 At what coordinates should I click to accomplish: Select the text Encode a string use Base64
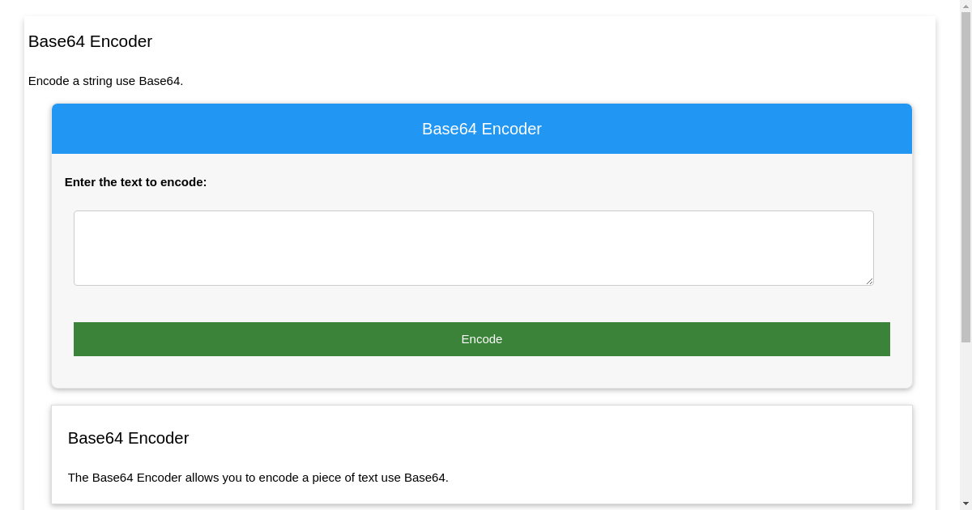[x=105, y=81]
